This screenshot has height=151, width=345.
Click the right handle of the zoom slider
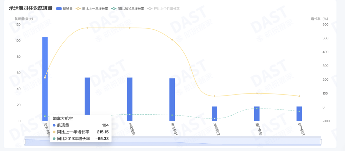tap(321, 141)
